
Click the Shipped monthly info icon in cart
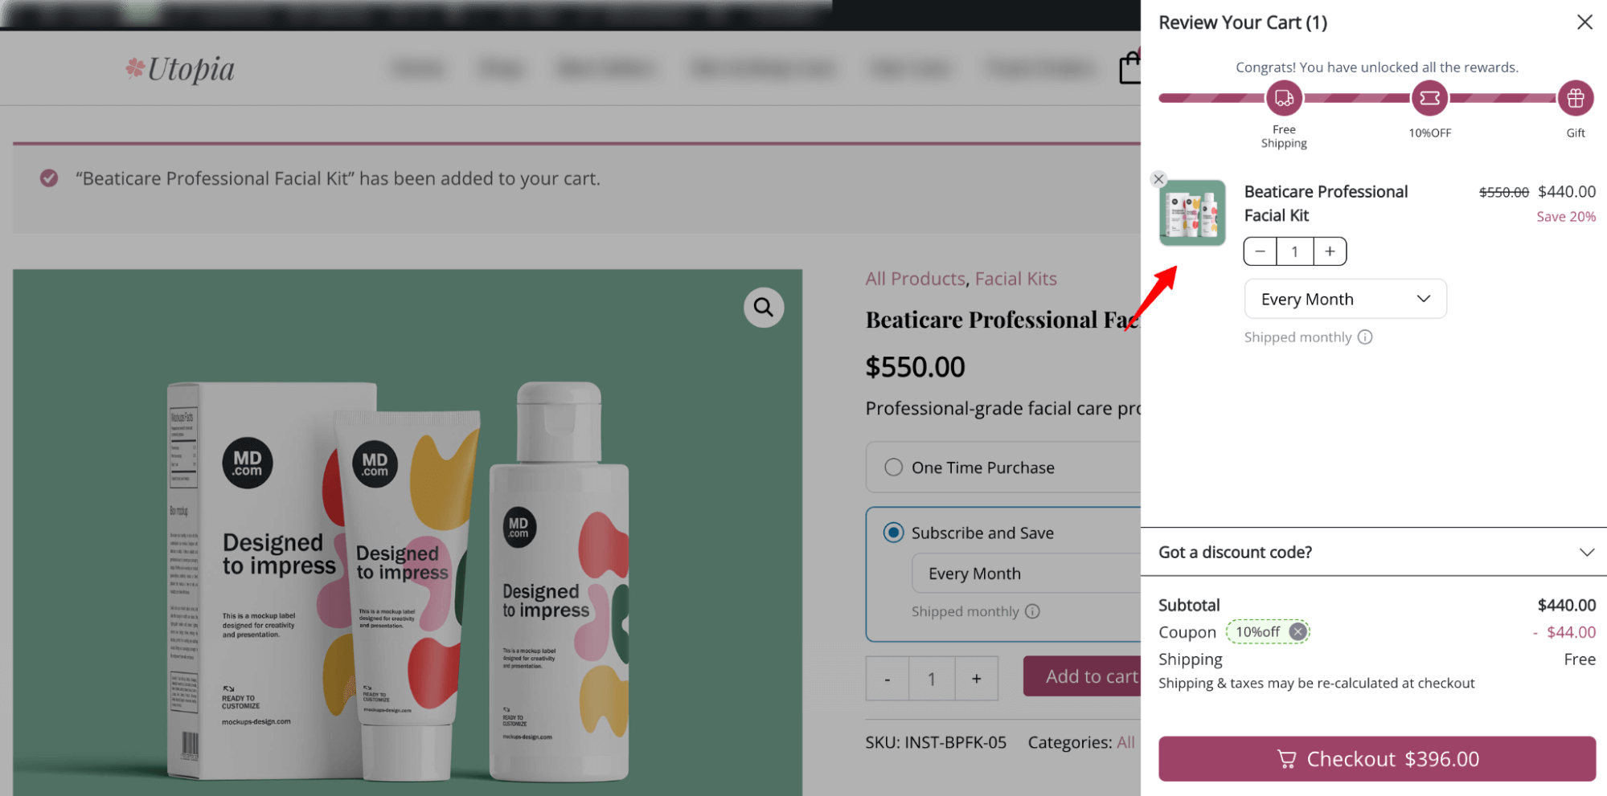[1364, 337]
